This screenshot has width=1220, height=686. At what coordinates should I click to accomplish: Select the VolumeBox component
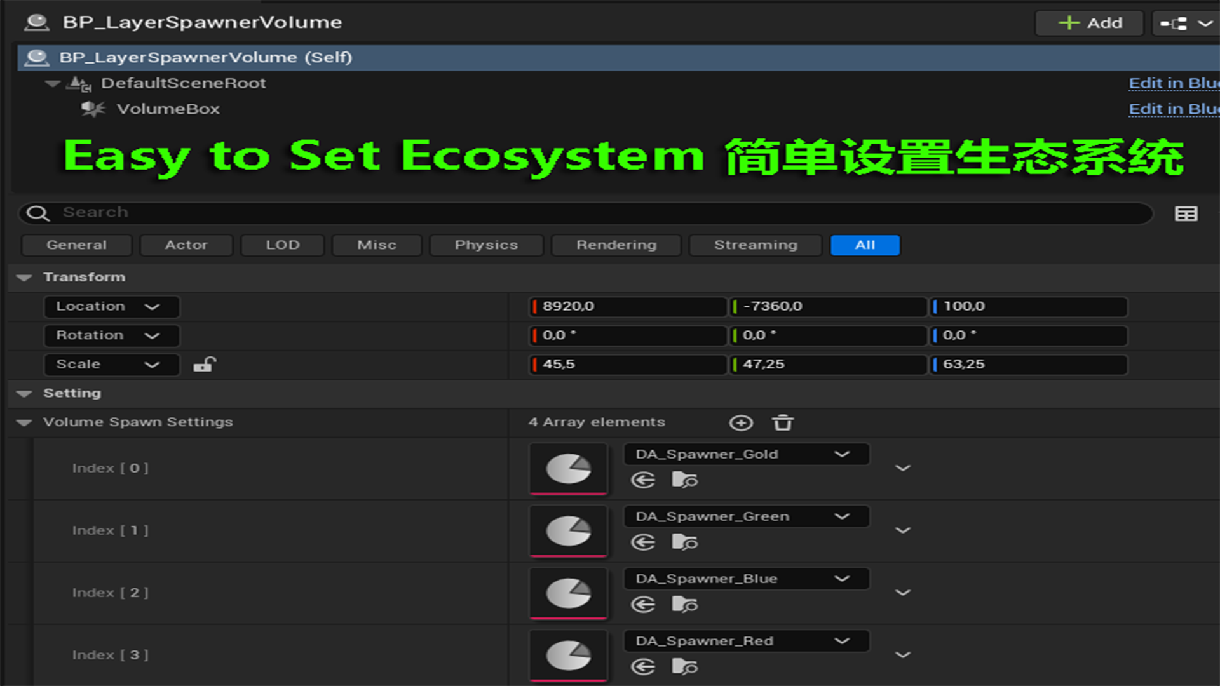pos(168,109)
